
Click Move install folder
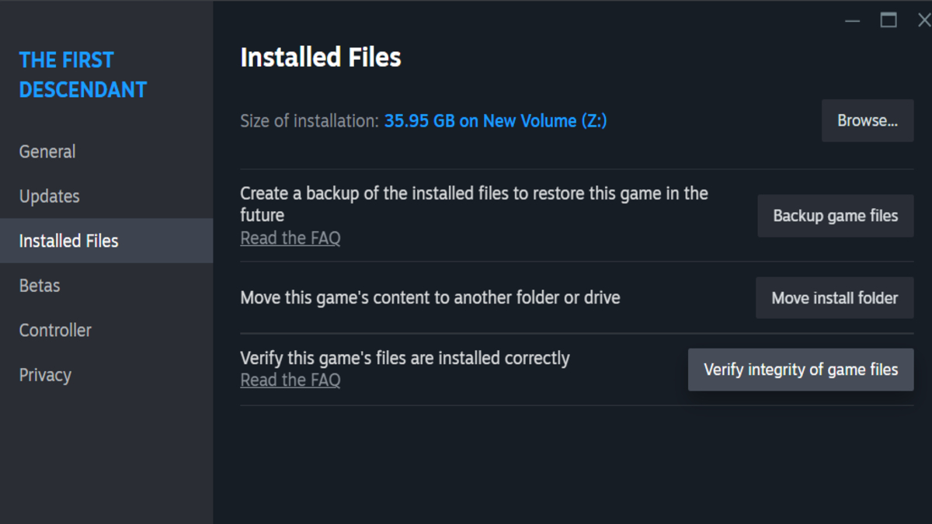(834, 297)
